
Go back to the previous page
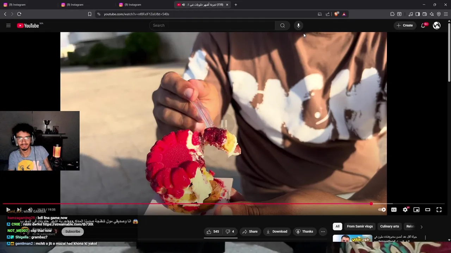[5, 14]
